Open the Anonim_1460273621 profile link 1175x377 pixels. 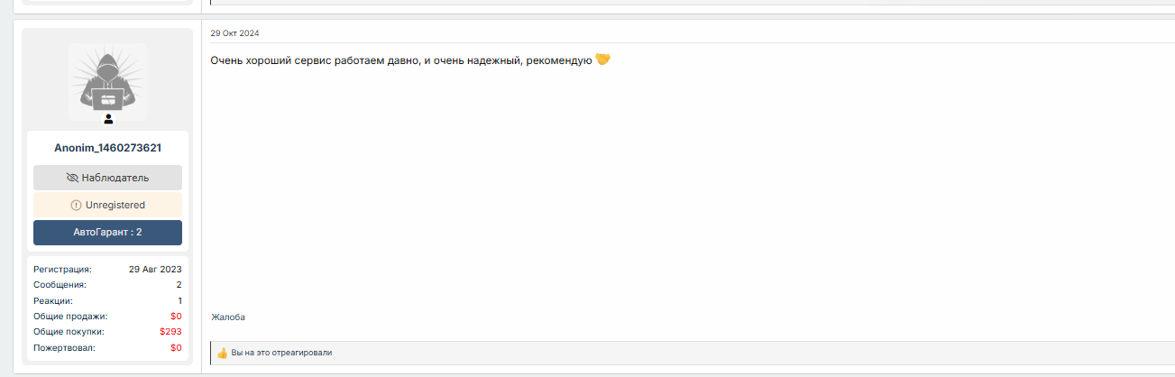pos(107,148)
